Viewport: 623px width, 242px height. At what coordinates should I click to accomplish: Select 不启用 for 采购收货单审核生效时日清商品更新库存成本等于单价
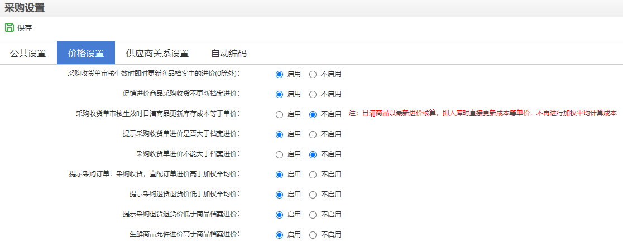313,114
